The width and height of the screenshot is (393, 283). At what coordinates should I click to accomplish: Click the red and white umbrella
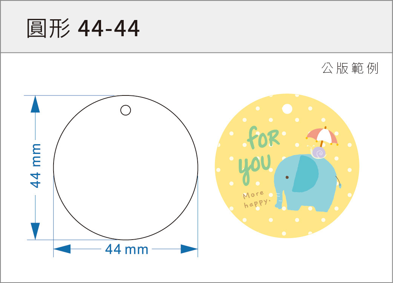click(322, 135)
